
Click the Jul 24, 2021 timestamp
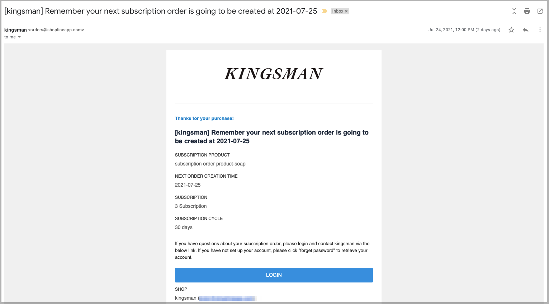pyautogui.click(x=464, y=30)
